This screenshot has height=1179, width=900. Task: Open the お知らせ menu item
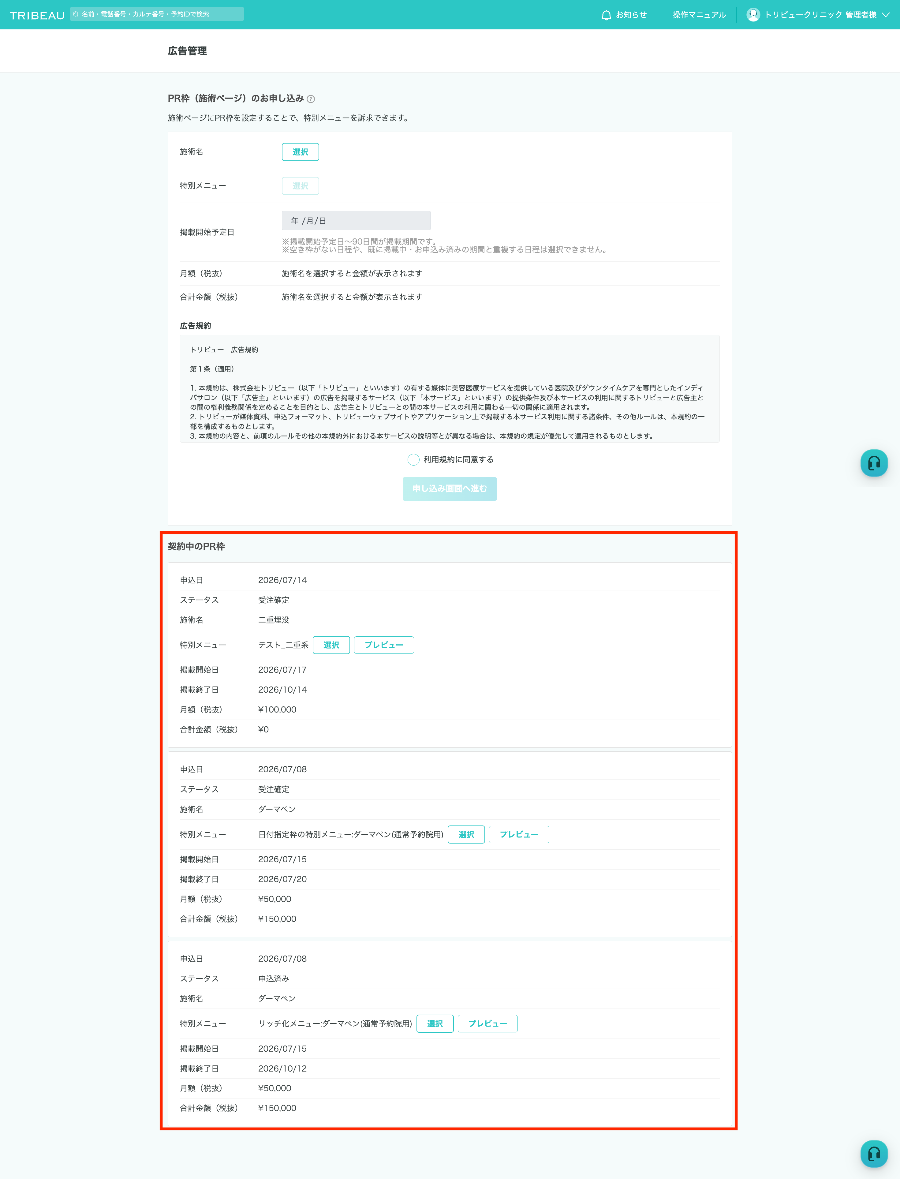[631, 15]
